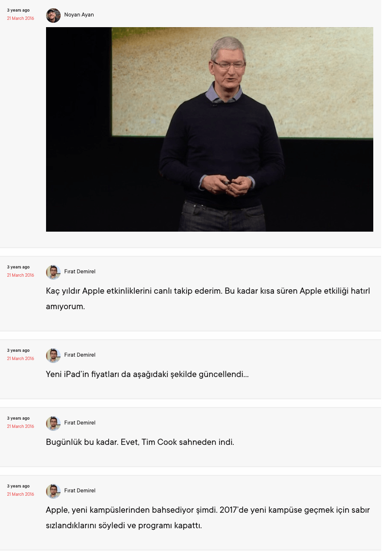Click the '21 March 2016' date beside the iPad prices post

click(x=20, y=359)
